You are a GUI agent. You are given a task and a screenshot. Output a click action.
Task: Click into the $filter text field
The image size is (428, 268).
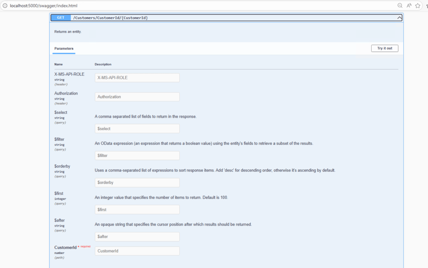pyautogui.click(x=137, y=155)
